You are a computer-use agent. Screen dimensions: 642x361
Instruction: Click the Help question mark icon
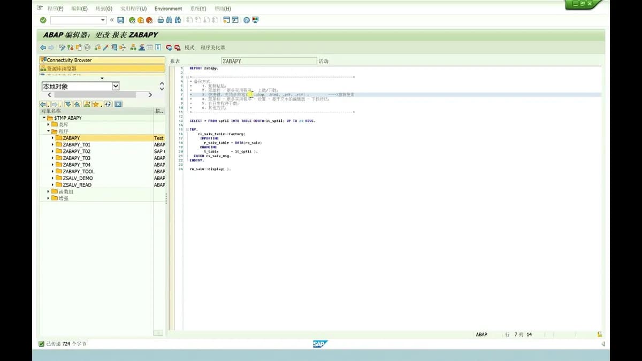click(247, 20)
